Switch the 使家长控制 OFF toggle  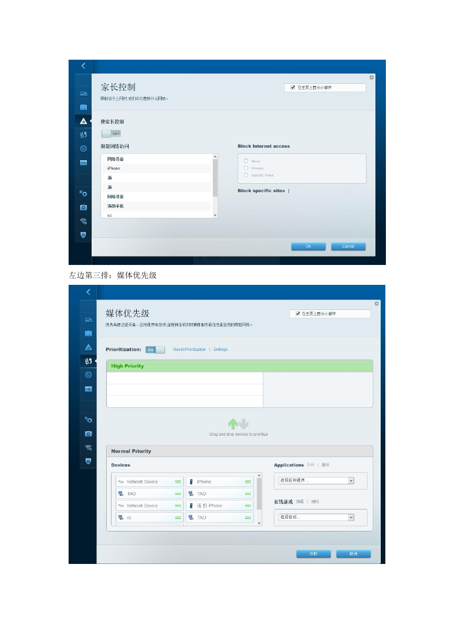[x=112, y=134]
